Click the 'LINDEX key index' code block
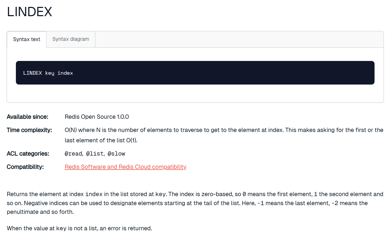 click(195, 73)
